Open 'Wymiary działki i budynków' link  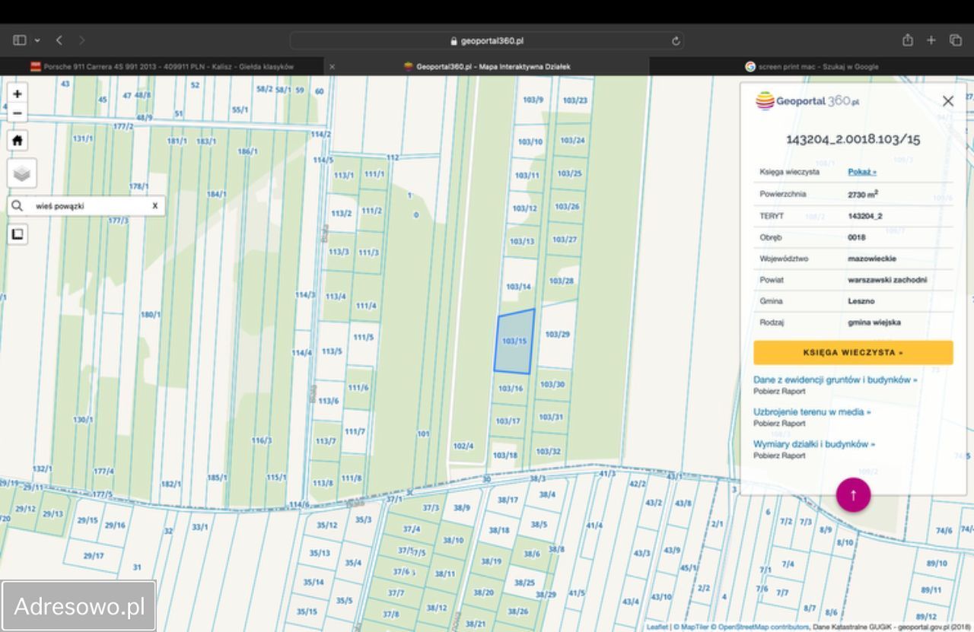pos(814,443)
